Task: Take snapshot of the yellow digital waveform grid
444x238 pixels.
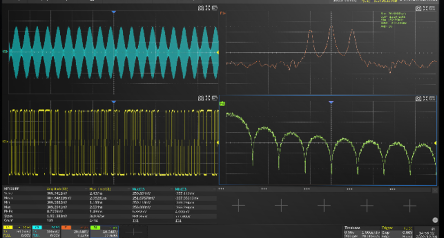Action: coord(200,98)
